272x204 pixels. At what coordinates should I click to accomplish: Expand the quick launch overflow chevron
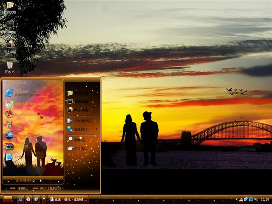tap(44, 199)
